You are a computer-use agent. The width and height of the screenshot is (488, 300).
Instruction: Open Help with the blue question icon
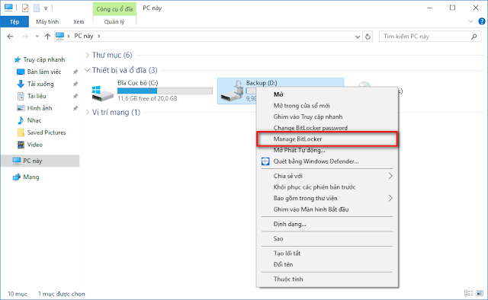482,21
